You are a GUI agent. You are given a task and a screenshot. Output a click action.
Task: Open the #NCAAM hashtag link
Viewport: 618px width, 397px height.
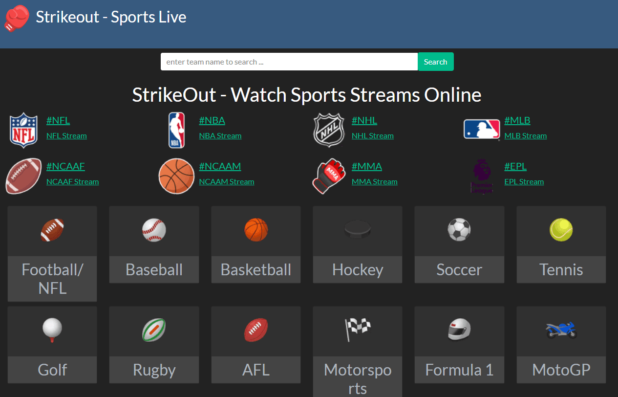coord(220,166)
